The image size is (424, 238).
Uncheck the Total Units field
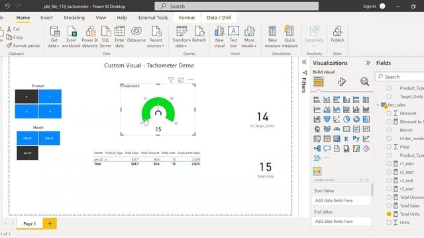[x=389, y=214]
